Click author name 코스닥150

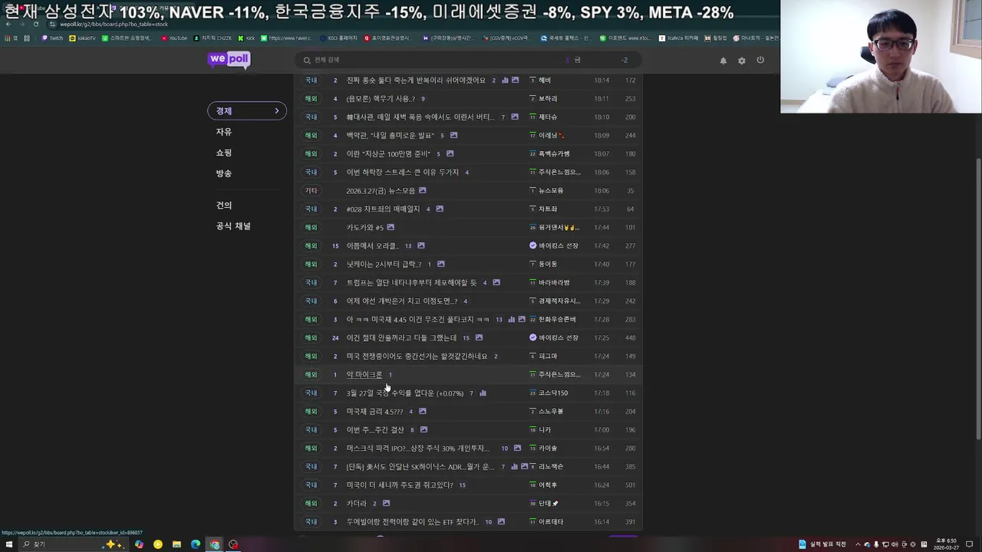click(553, 393)
